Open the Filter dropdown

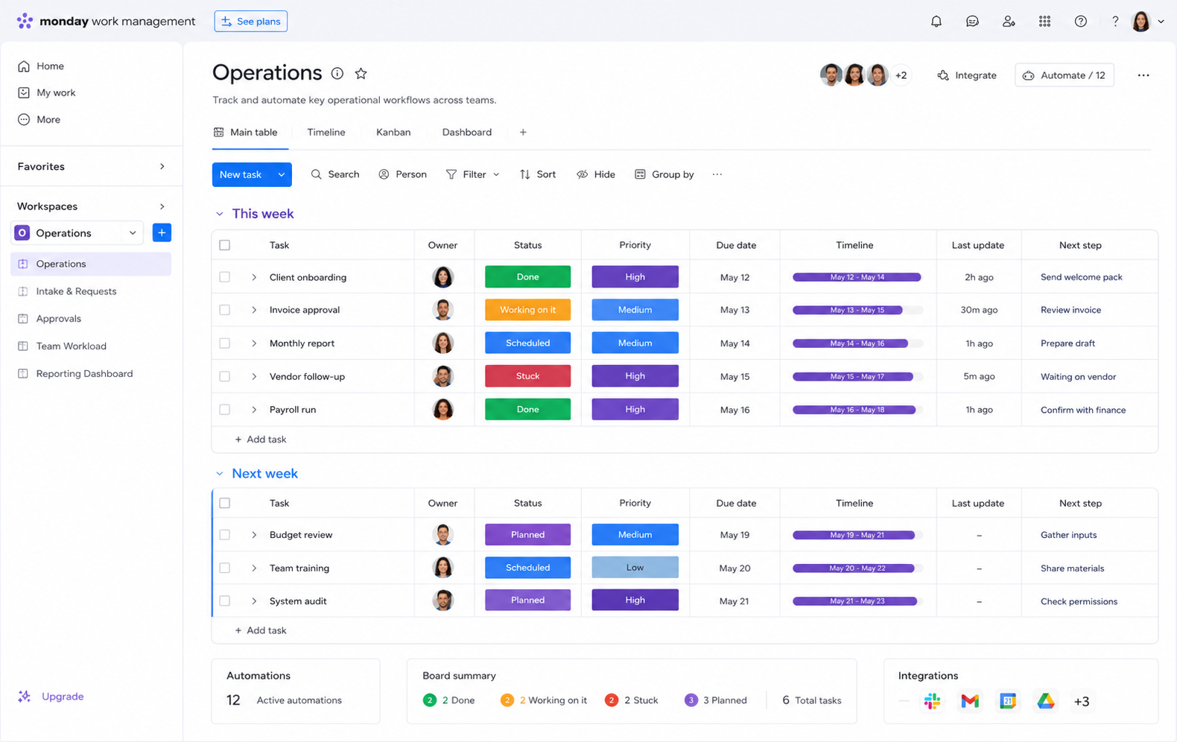click(472, 174)
